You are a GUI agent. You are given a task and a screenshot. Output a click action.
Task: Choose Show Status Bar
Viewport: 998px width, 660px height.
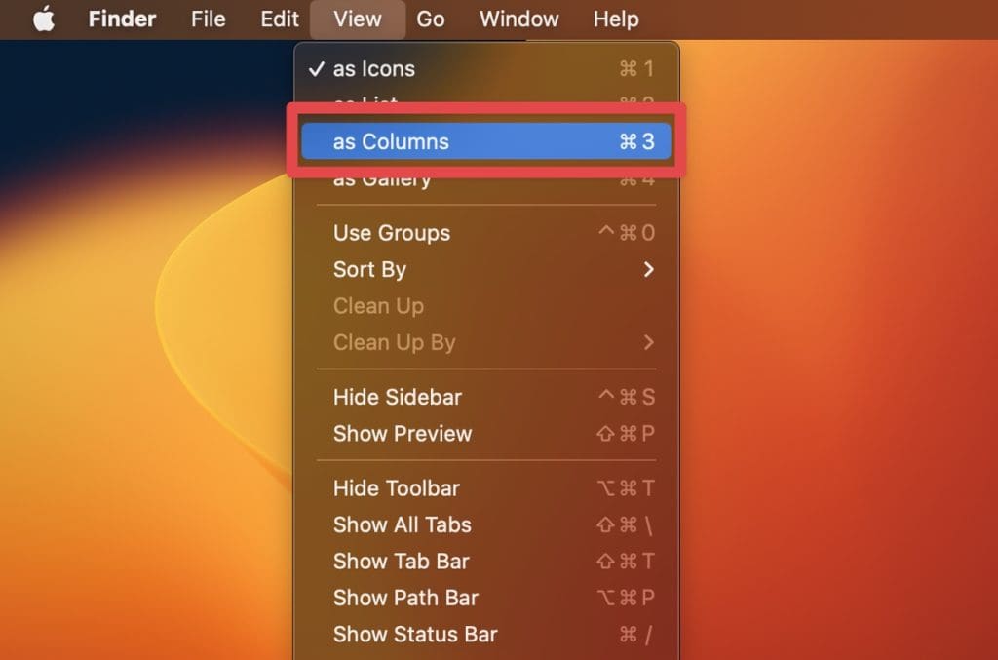486,635
